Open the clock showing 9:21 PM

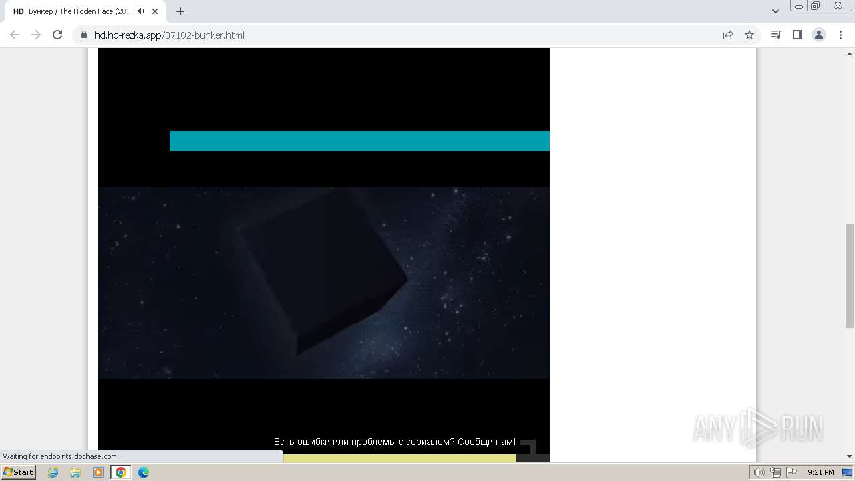tap(820, 472)
